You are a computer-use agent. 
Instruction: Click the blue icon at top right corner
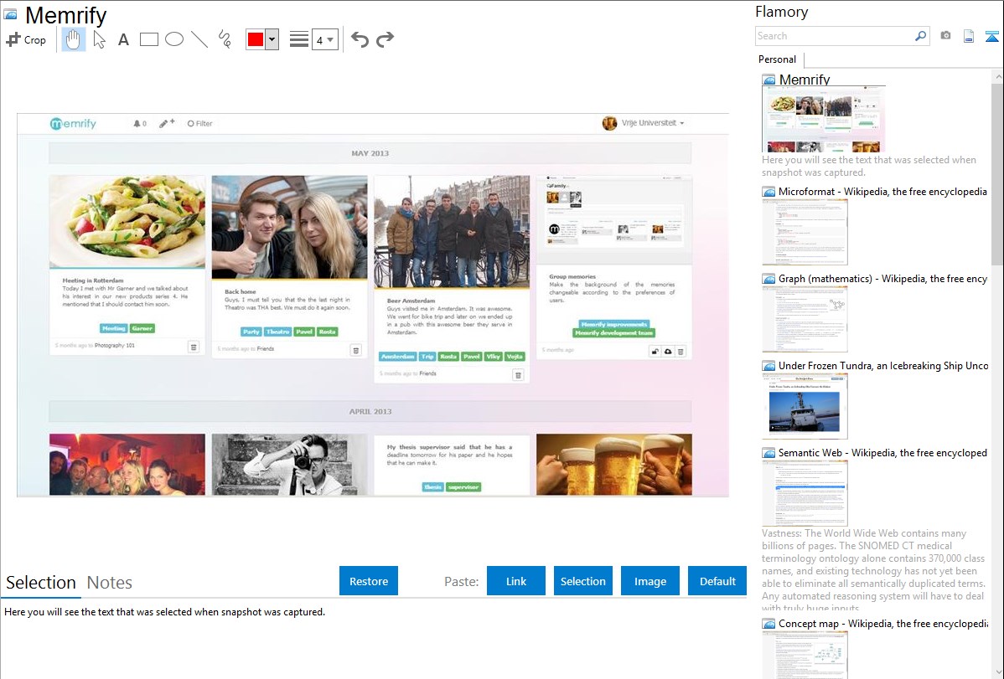(x=991, y=37)
